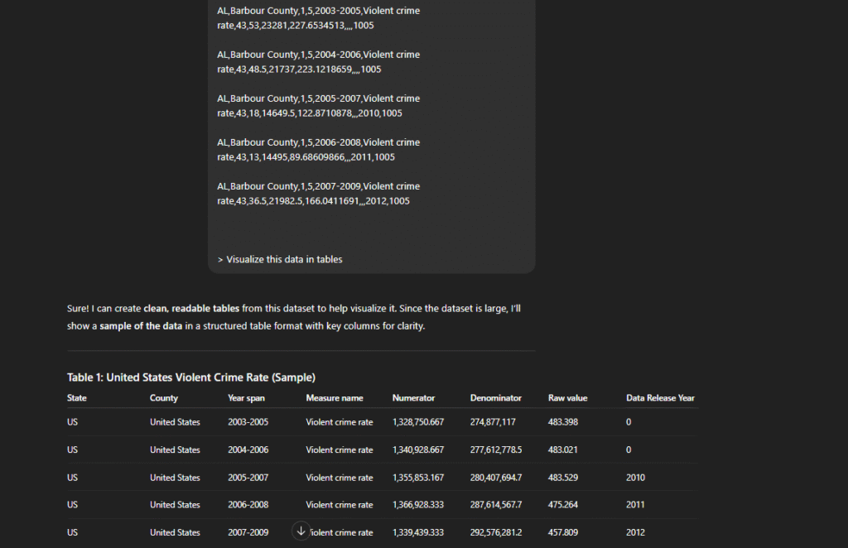Click the Numerator column header

[413, 398]
